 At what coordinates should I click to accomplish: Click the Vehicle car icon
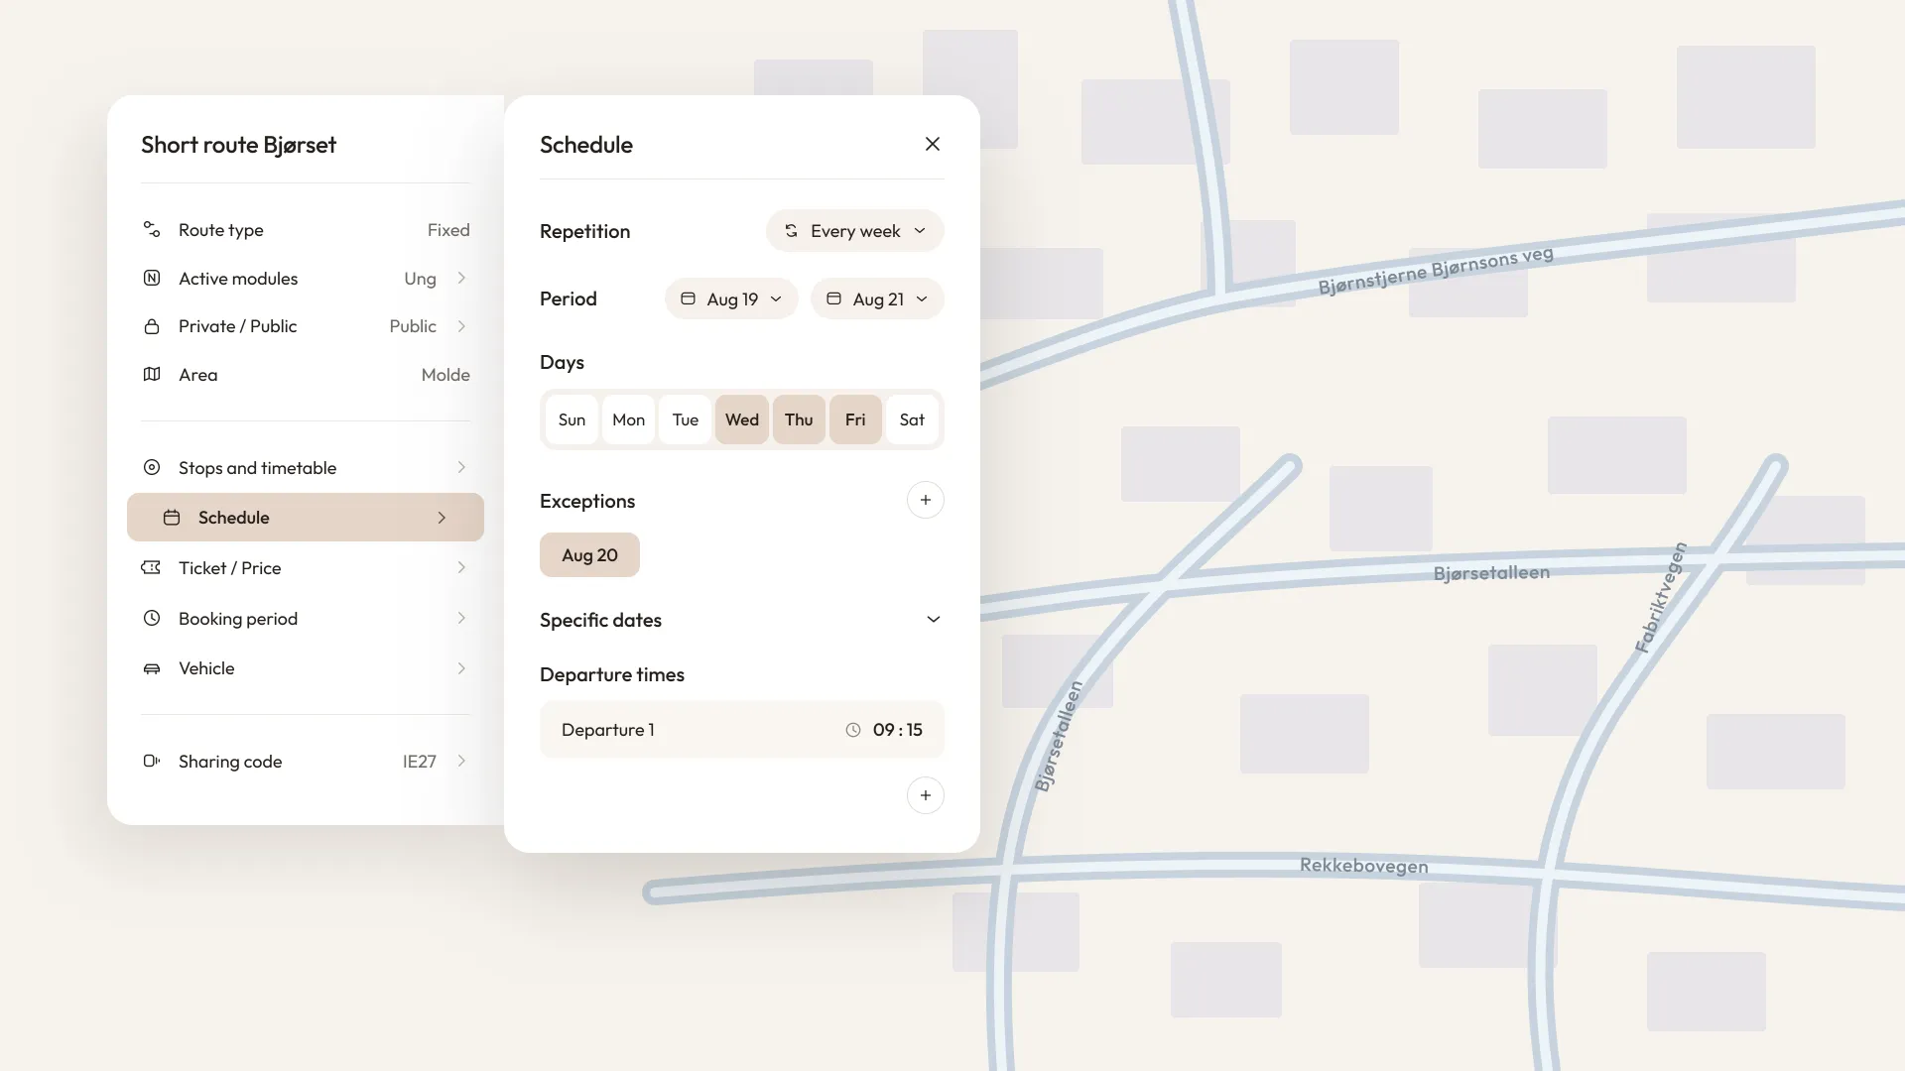click(152, 668)
